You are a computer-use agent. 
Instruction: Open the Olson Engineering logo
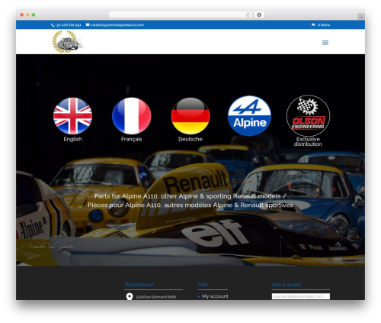click(x=308, y=116)
